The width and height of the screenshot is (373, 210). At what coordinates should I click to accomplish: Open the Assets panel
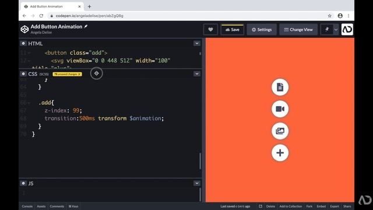point(41,206)
